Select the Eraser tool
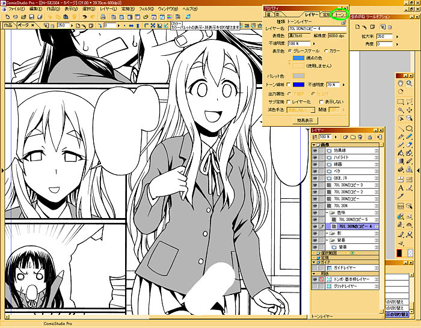Viewport: 421px width, 328px height. pos(409,145)
